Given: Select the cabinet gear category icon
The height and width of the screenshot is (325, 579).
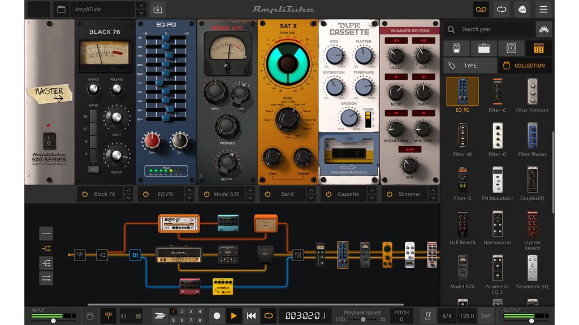Looking at the screenshot, I should tap(511, 48).
